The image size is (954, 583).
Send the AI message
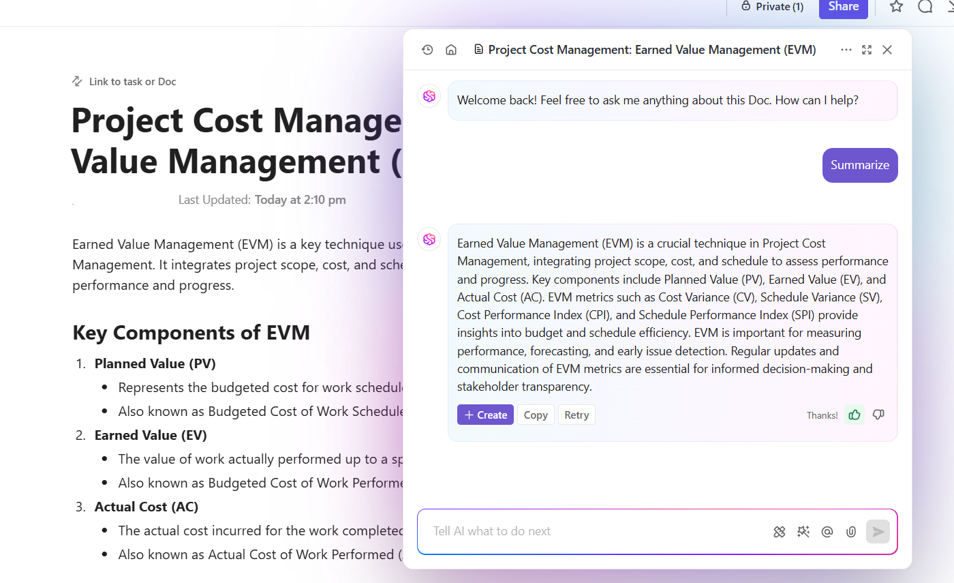click(x=878, y=532)
